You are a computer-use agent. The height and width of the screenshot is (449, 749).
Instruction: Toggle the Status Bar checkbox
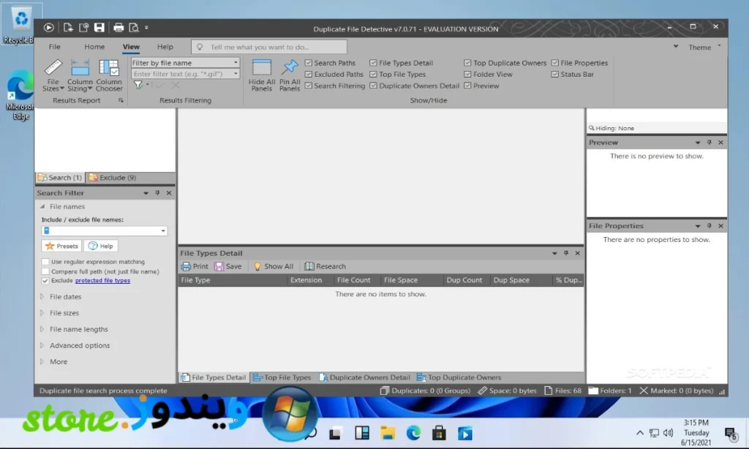[x=555, y=75]
